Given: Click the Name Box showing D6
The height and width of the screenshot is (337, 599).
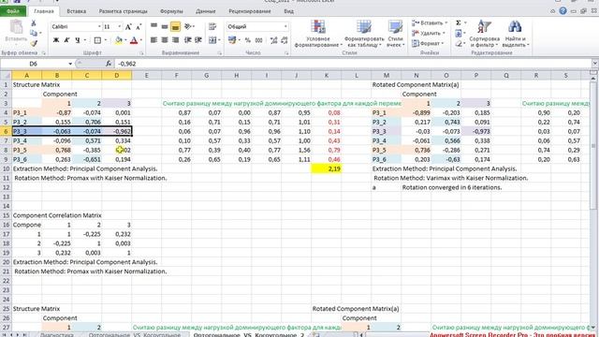Looking at the screenshot, I should pyautogui.click(x=37, y=64).
